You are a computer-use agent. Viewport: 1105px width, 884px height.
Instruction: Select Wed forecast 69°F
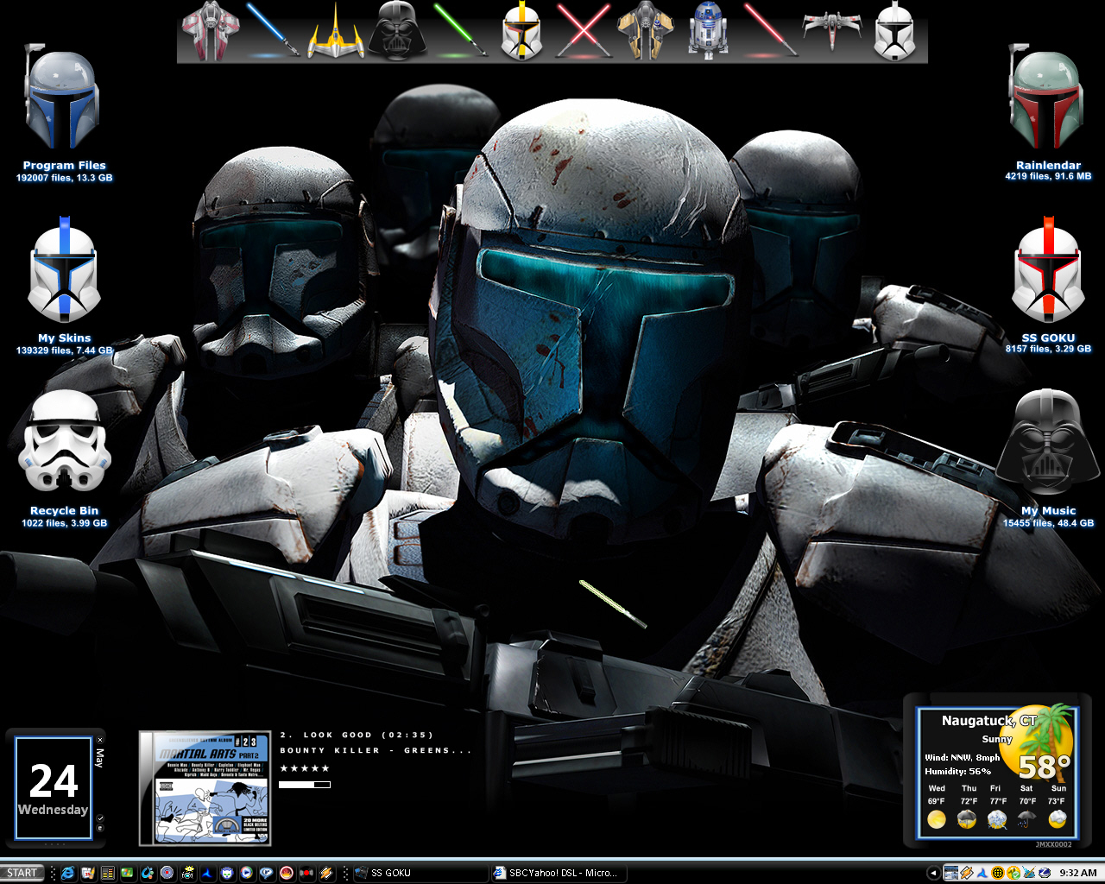click(937, 808)
